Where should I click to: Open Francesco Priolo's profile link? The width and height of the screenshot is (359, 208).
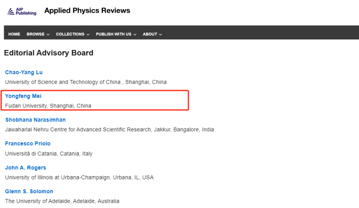(x=28, y=144)
